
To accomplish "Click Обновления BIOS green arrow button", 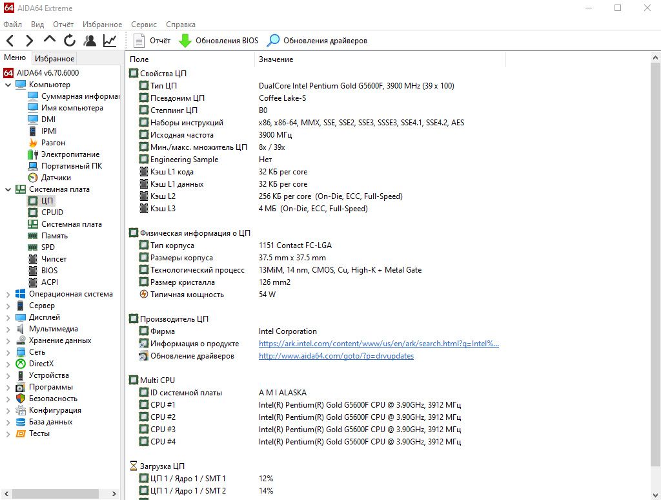I will [218, 41].
